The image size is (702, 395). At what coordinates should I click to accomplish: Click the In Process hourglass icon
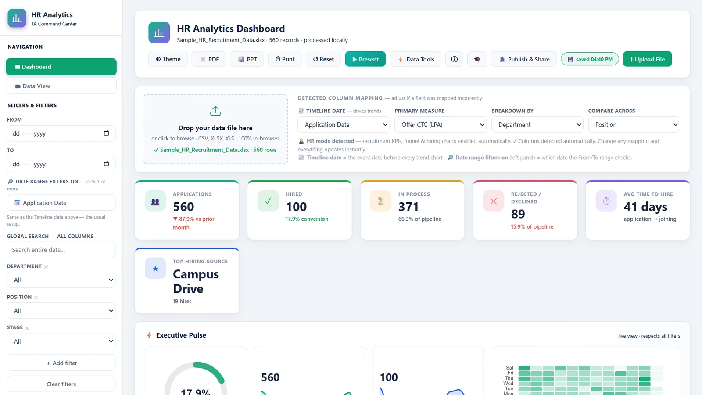(x=381, y=201)
